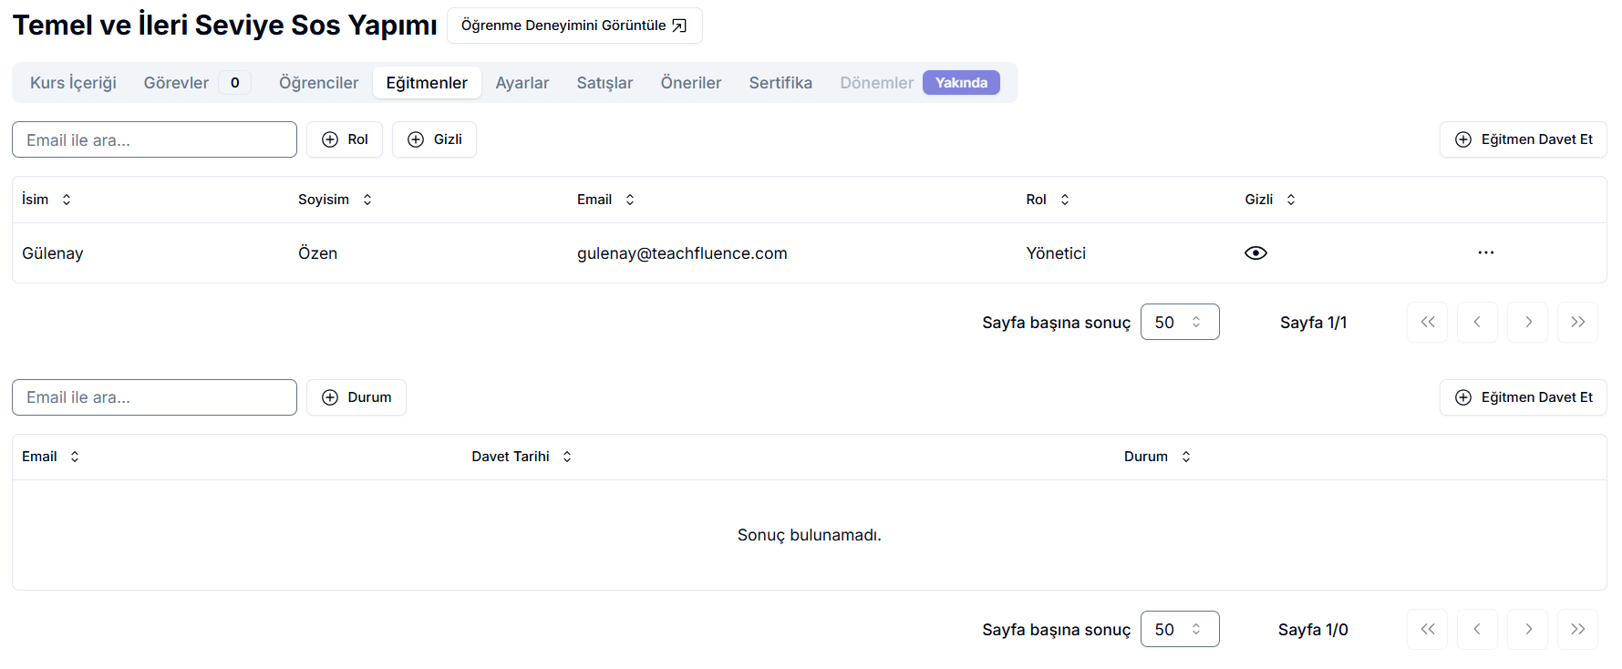Click the Yönetici role cell
Viewport: 1622px width, 669px height.
click(1056, 253)
